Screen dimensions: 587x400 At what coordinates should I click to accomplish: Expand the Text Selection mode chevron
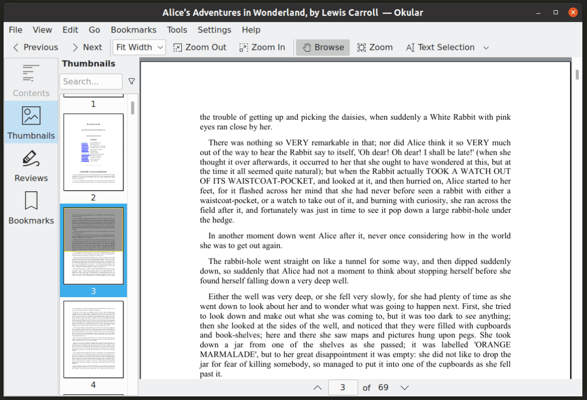click(486, 47)
